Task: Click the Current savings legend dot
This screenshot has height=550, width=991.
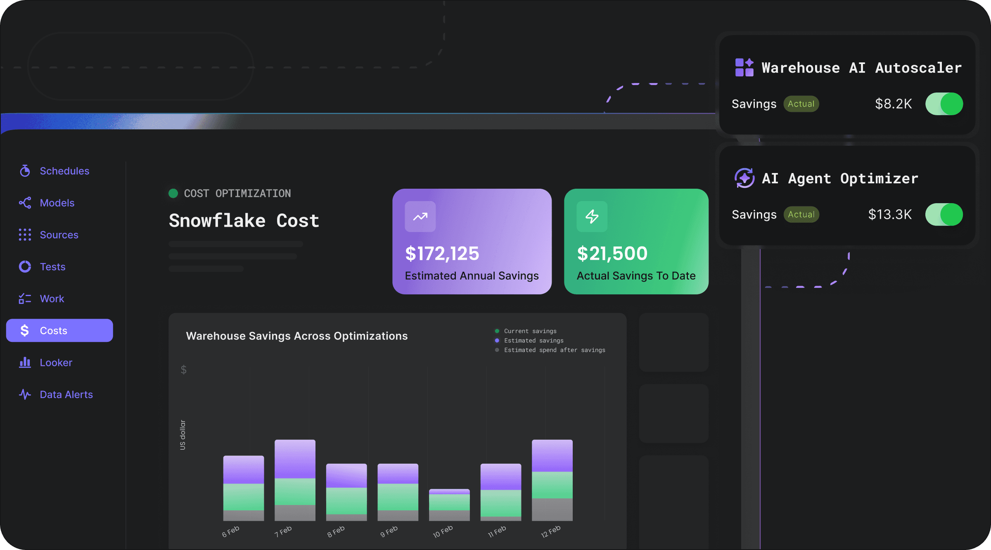Action: (497, 331)
